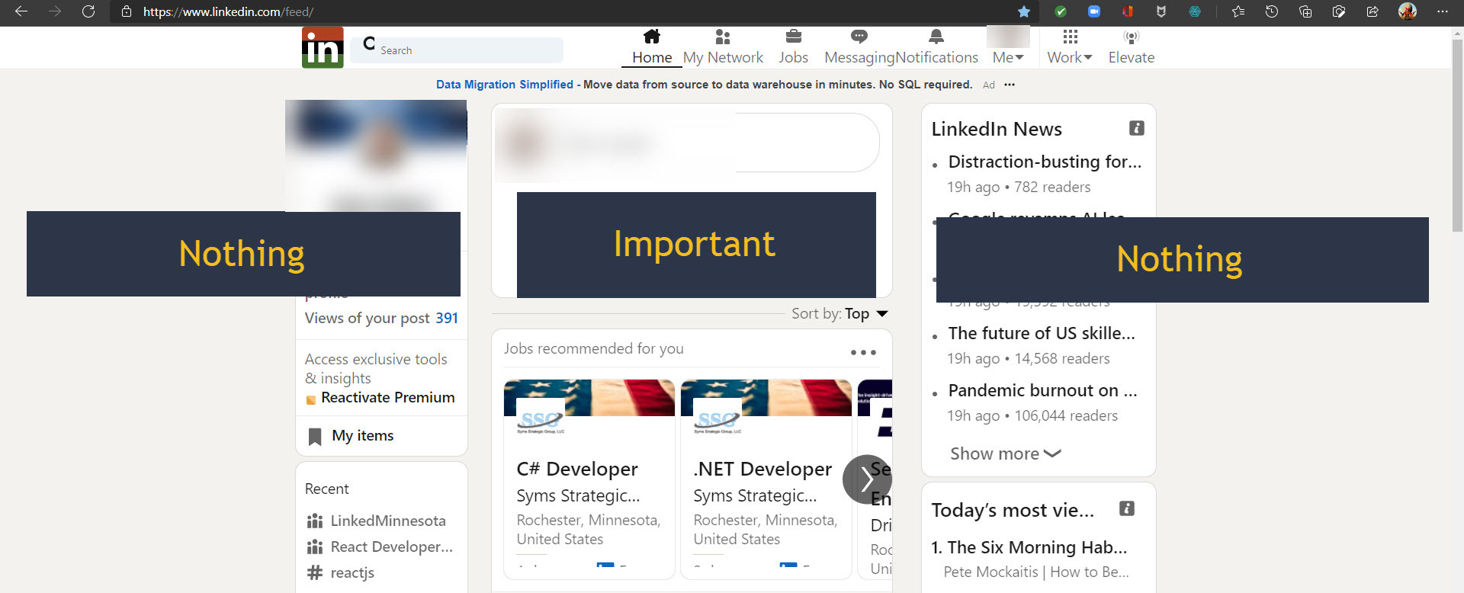Click the next arrow in job carousel
Image resolution: width=1464 pixels, height=593 pixels.
click(x=867, y=479)
